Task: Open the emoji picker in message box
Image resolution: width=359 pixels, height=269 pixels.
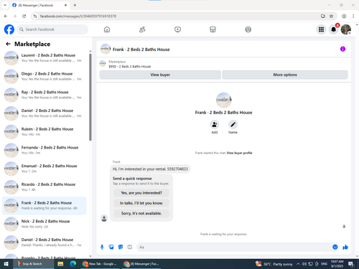Action: click(335, 247)
